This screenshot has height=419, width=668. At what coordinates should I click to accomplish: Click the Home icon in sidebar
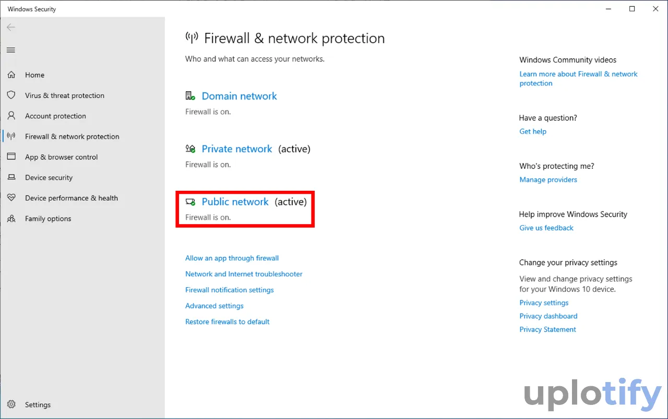[11, 75]
